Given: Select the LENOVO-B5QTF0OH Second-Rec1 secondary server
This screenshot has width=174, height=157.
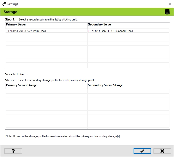Looking at the screenshot, I should click(x=111, y=31).
